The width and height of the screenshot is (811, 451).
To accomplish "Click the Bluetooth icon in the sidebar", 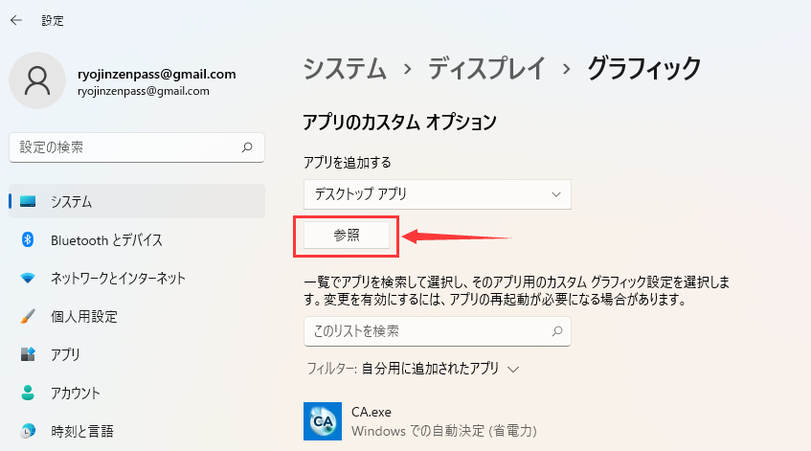I will [28, 240].
